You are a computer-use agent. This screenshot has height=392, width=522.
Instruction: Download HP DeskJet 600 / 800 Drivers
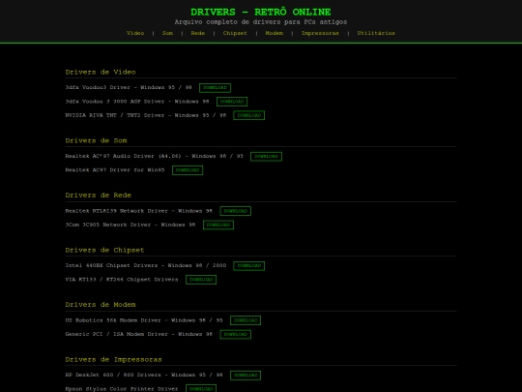coord(246,376)
